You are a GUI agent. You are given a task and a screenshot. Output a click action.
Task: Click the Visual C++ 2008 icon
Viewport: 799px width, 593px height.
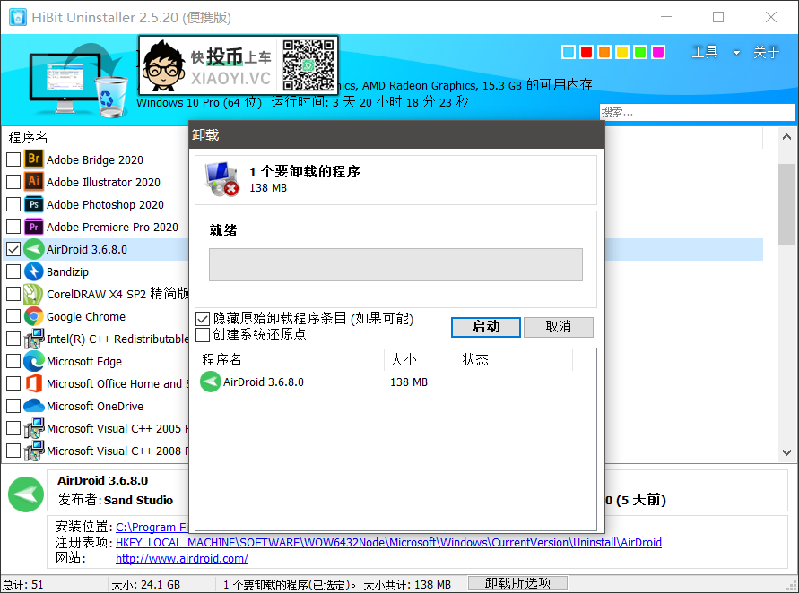coord(34,451)
